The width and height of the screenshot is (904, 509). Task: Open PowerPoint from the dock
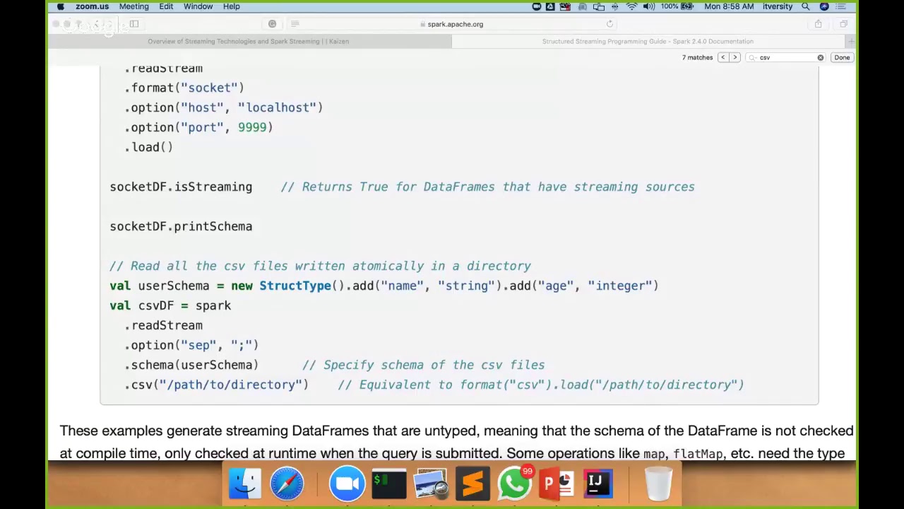(x=557, y=484)
